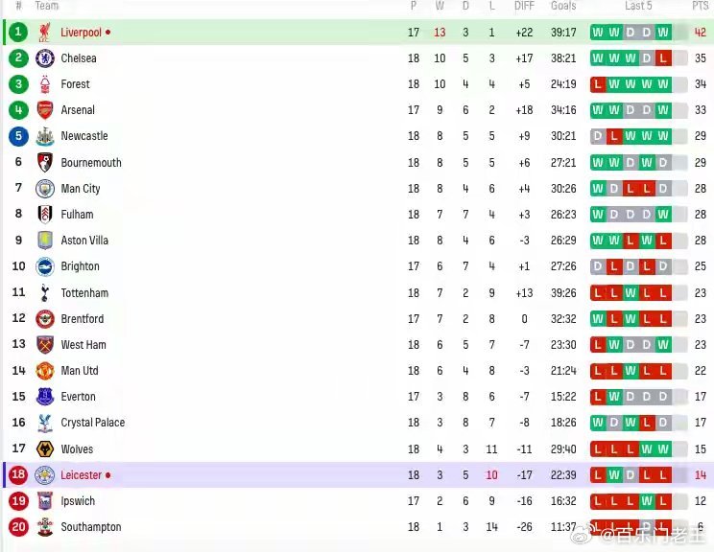714x552 pixels.
Task: Click the Crystal Palace eagle crest
Action: (44, 423)
